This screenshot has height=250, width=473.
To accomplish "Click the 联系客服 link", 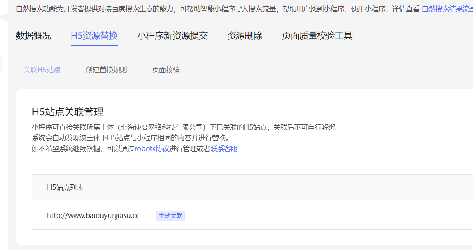I will click(x=224, y=149).
